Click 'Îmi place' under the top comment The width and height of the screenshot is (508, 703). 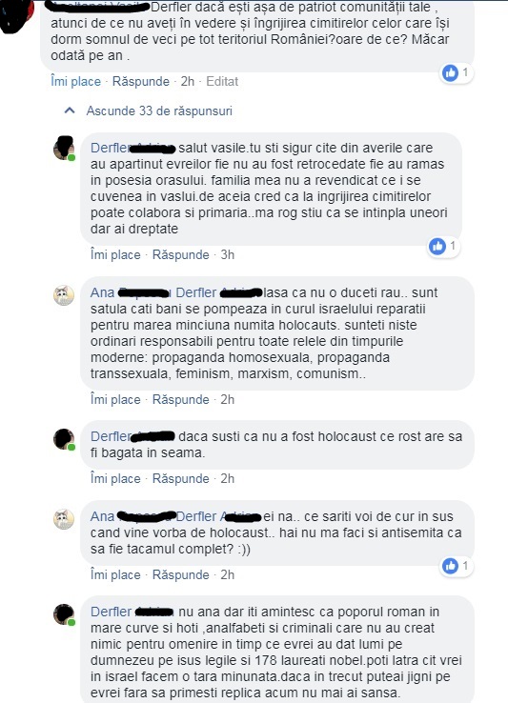(76, 82)
